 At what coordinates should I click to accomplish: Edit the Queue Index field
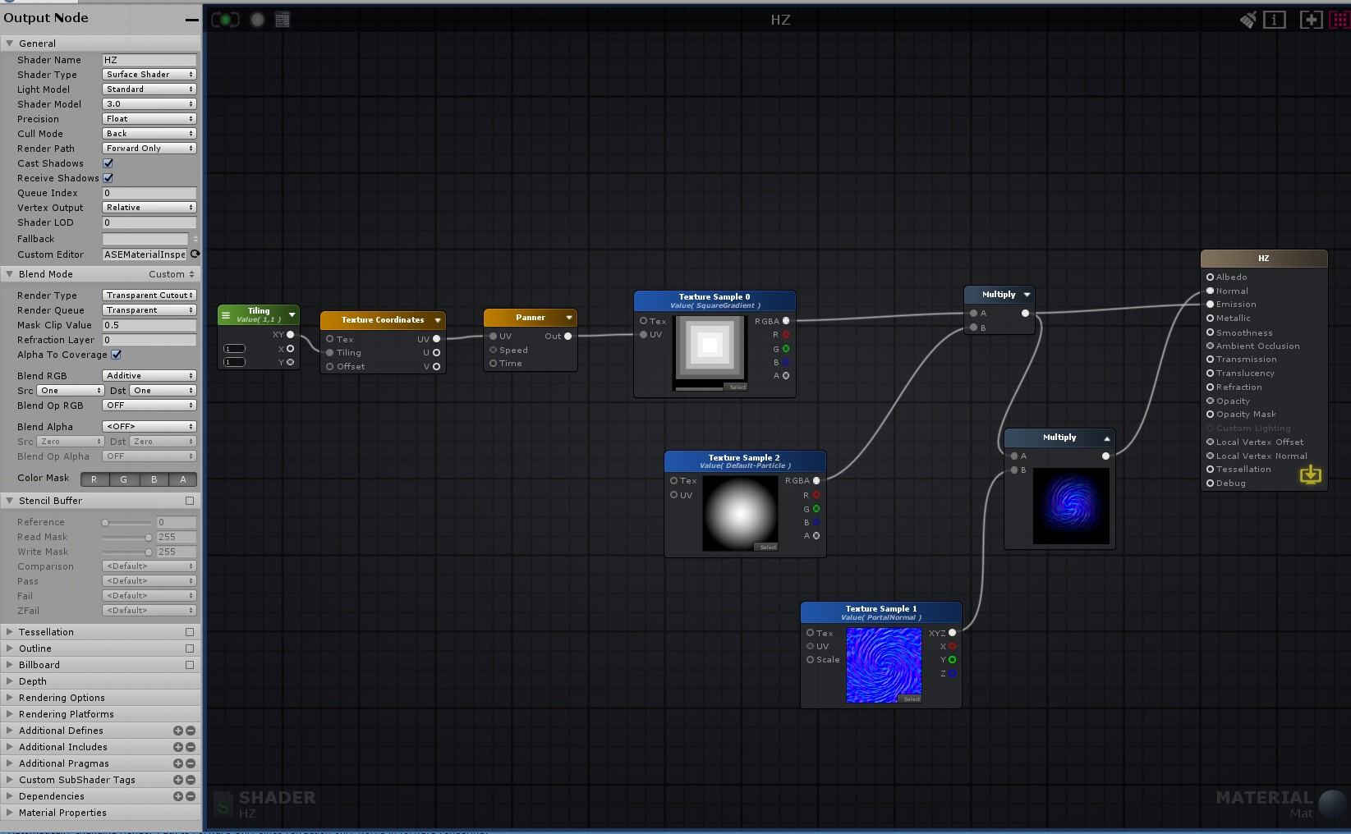point(149,193)
